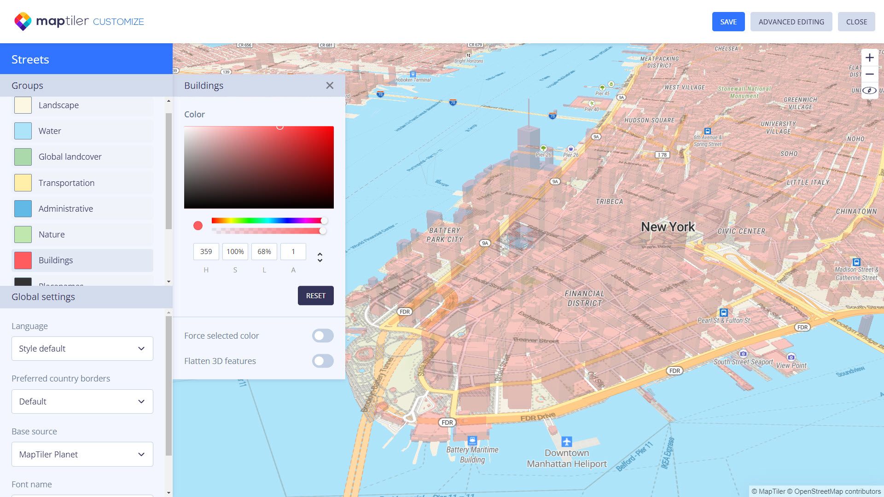Enable Flatten 3D features
Image resolution: width=884 pixels, height=497 pixels.
[x=323, y=361]
